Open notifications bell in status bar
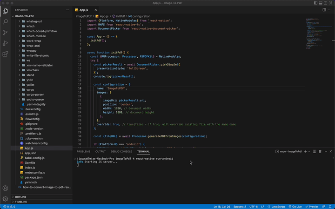The width and height of the screenshot is (335, 209). [x=330, y=207]
